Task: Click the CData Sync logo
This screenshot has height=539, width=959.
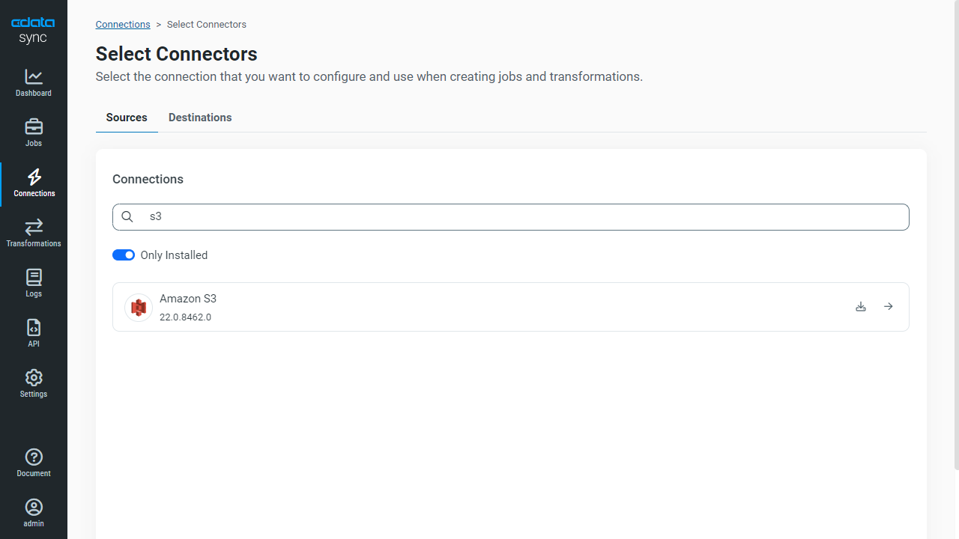Action: point(33,30)
